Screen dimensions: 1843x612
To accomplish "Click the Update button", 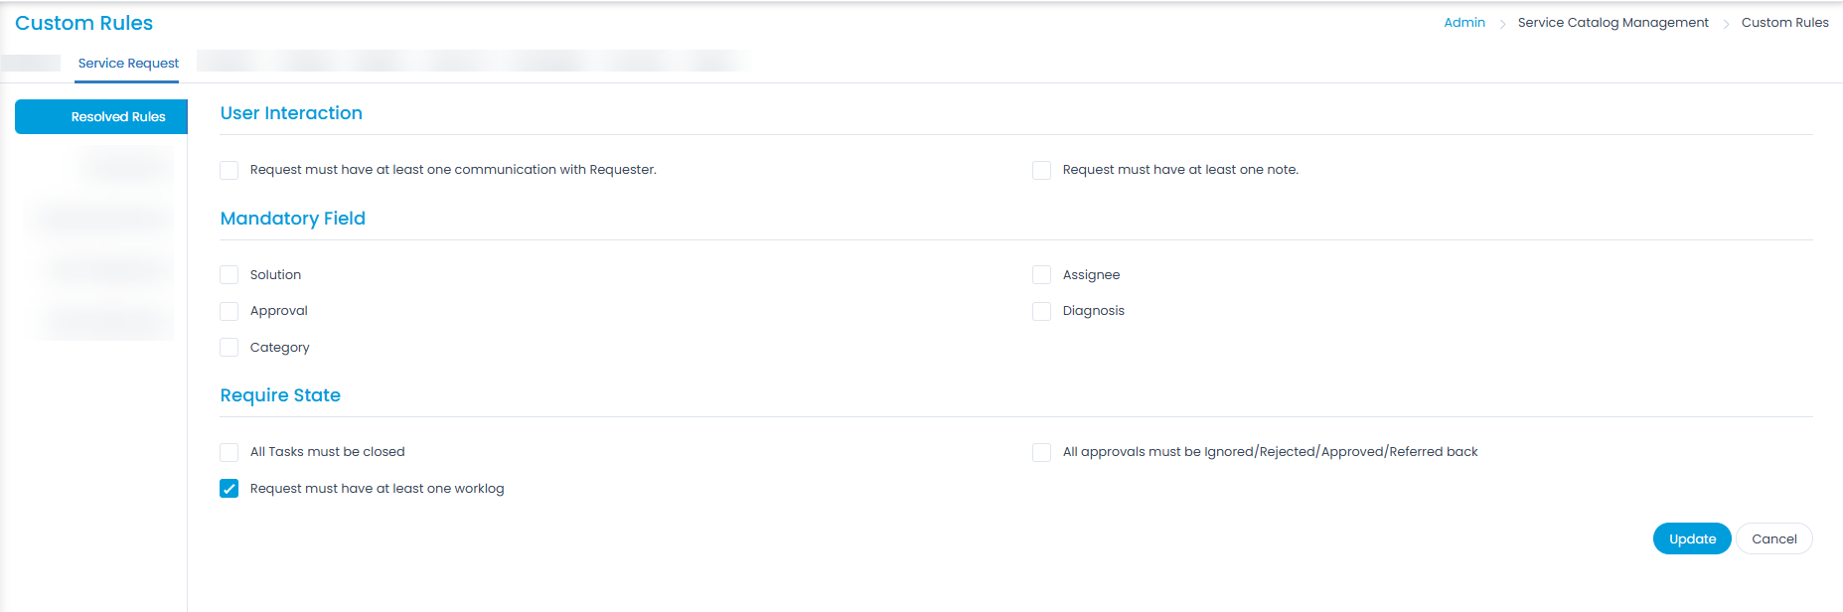I will pos(1692,538).
